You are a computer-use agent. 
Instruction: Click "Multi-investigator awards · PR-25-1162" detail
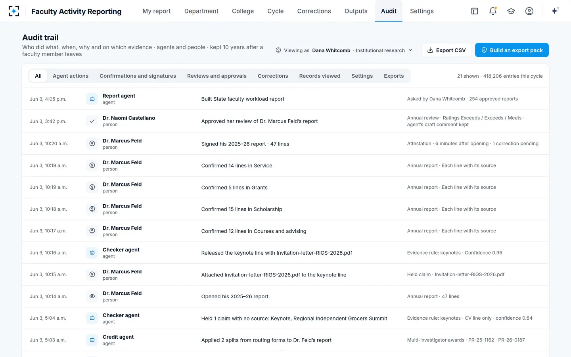coord(466,340)
